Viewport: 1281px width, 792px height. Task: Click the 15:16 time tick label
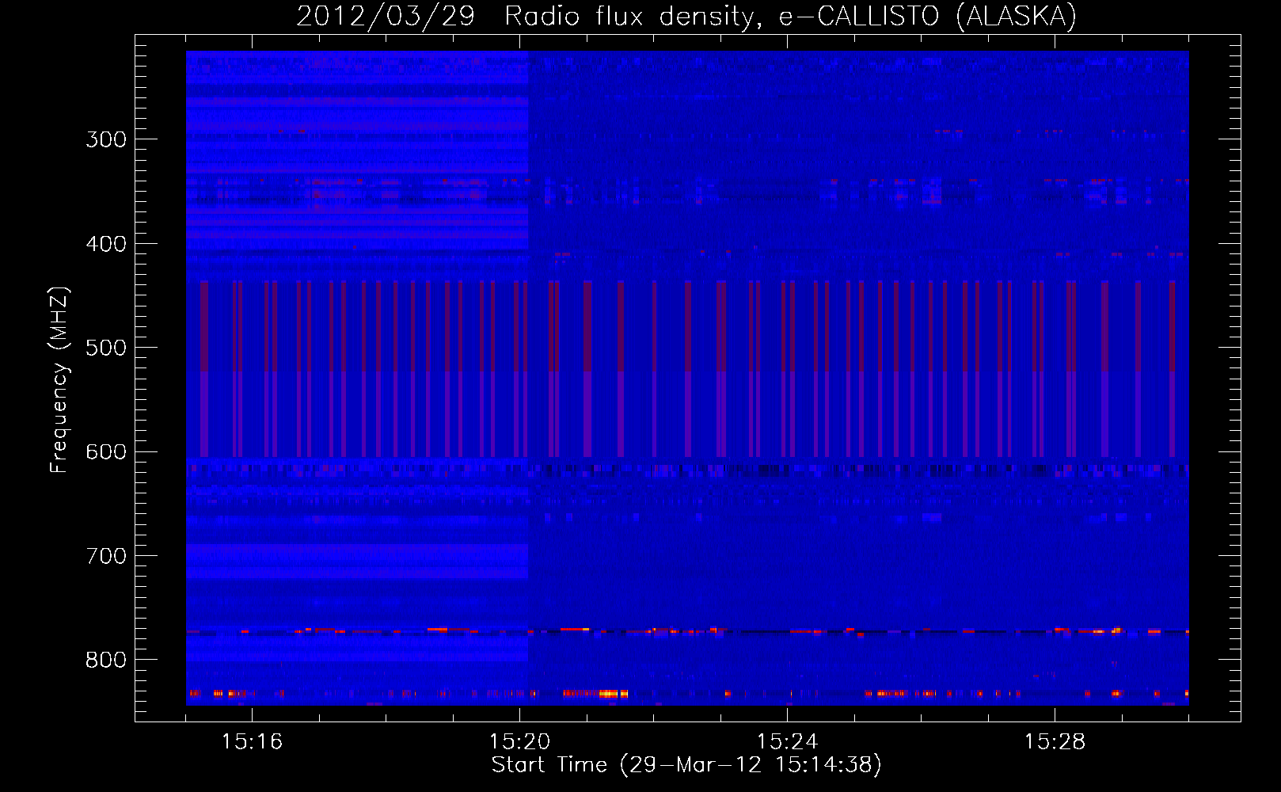[x=252, y=742]
